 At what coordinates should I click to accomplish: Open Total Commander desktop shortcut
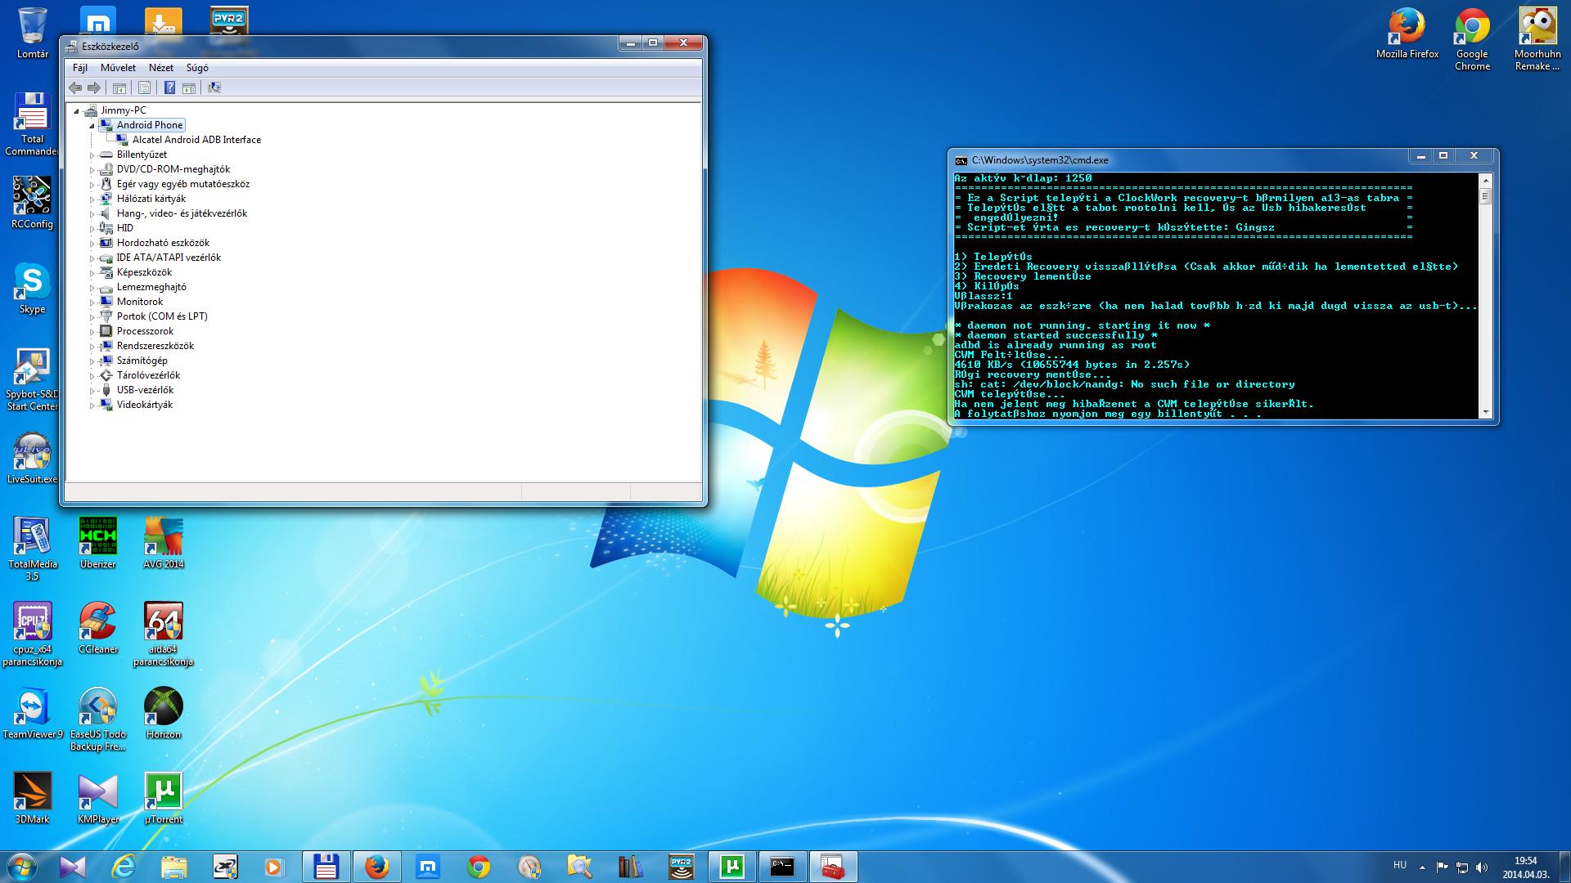point(31,124)
